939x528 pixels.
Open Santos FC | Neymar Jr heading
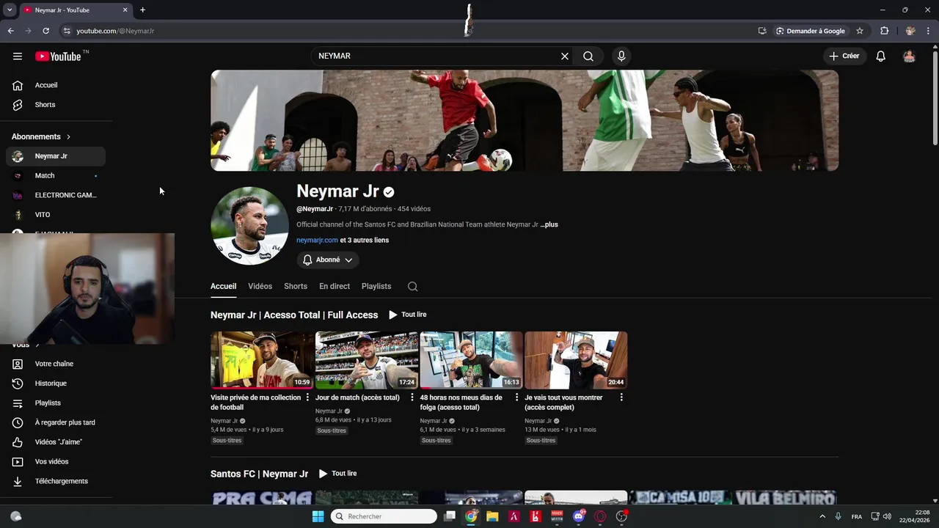tap(260, 474)
